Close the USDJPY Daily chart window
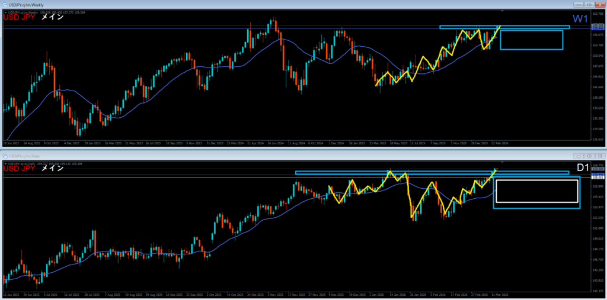Viewport: 607px width, 300px height. coord(599,156)
